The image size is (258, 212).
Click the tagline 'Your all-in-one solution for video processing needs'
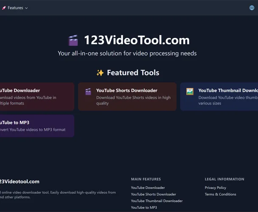127,53
